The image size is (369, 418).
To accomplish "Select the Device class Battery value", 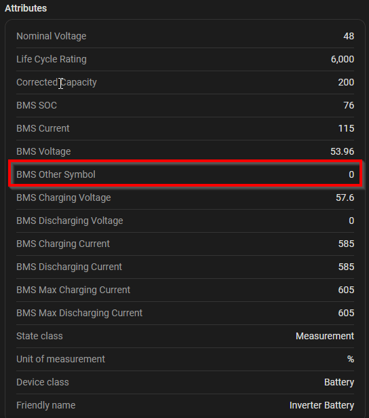I will tap(339, 382).
